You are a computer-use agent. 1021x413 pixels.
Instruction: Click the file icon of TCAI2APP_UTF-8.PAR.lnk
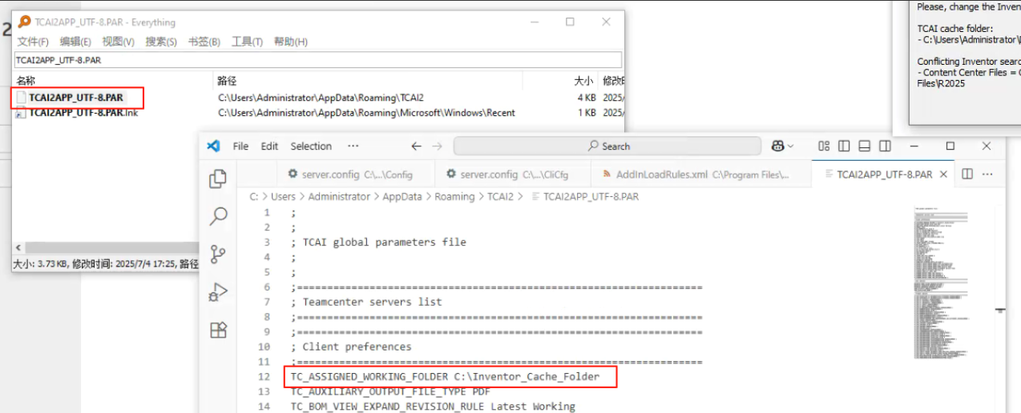[21, 113]
